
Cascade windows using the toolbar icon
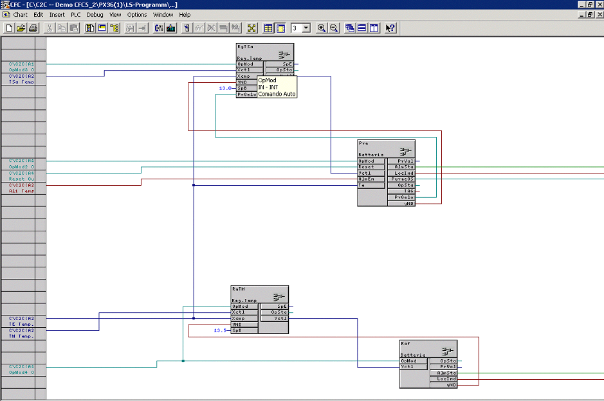pyautogui.click(x=350, y=28)
